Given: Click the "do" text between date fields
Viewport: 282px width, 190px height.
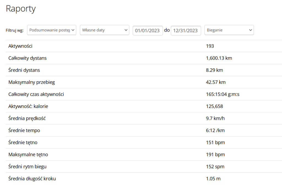Looking at the screenshot, I should click(167, 30).
